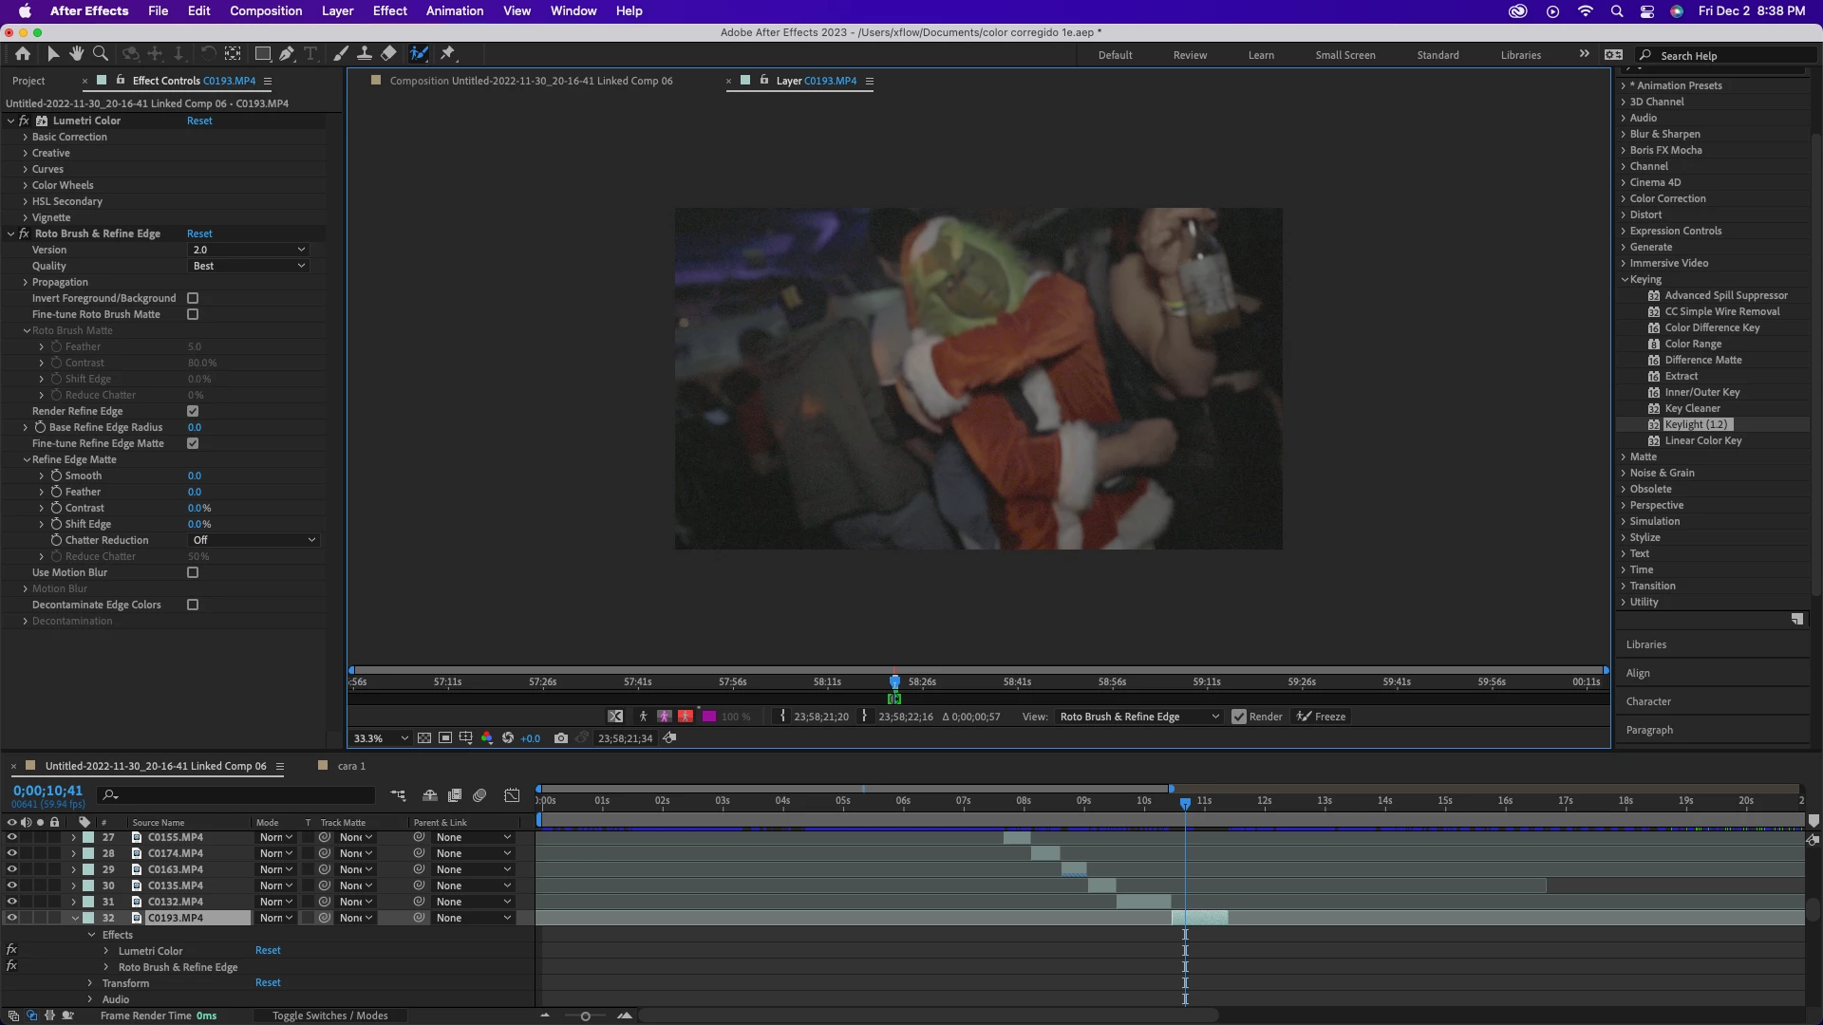Select the Zoom tool in toolbar
This screenshot has width=1823, height=1025.
(101, 54)
